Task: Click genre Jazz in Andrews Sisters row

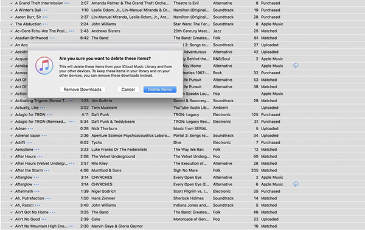Action: coord(217,31)
